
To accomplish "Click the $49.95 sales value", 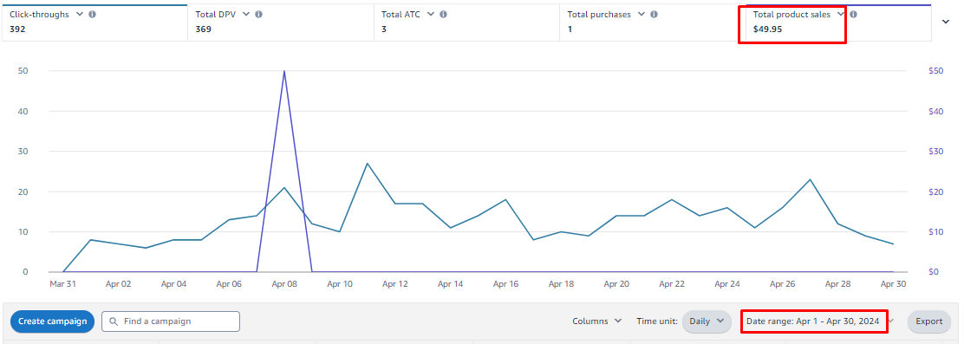I will click(767, 29).
